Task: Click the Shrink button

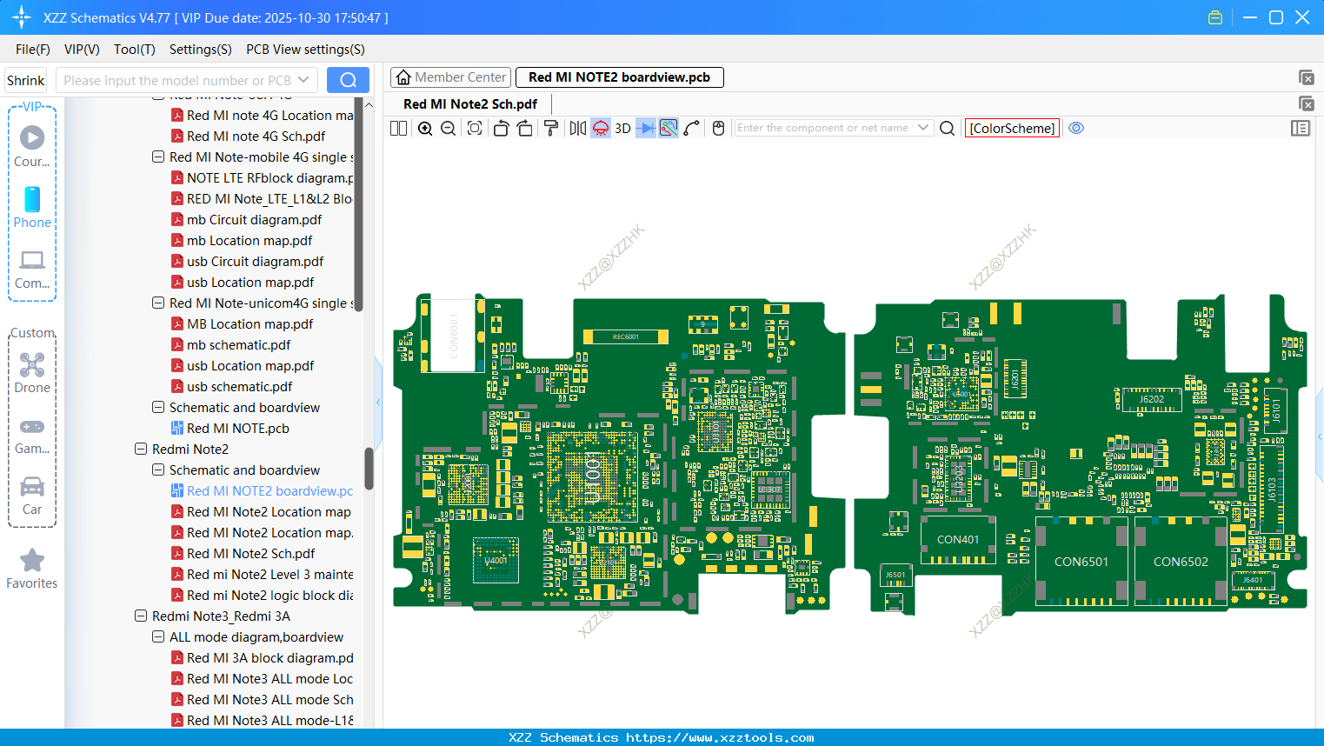Action: click(26, 81)
